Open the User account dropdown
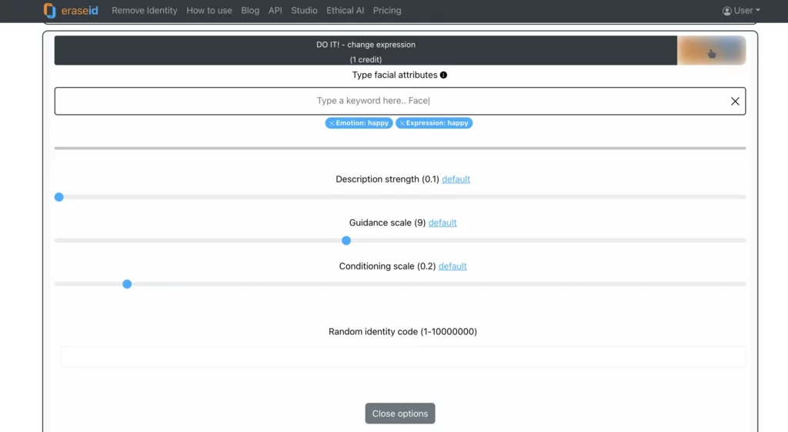 pos(741,11)
